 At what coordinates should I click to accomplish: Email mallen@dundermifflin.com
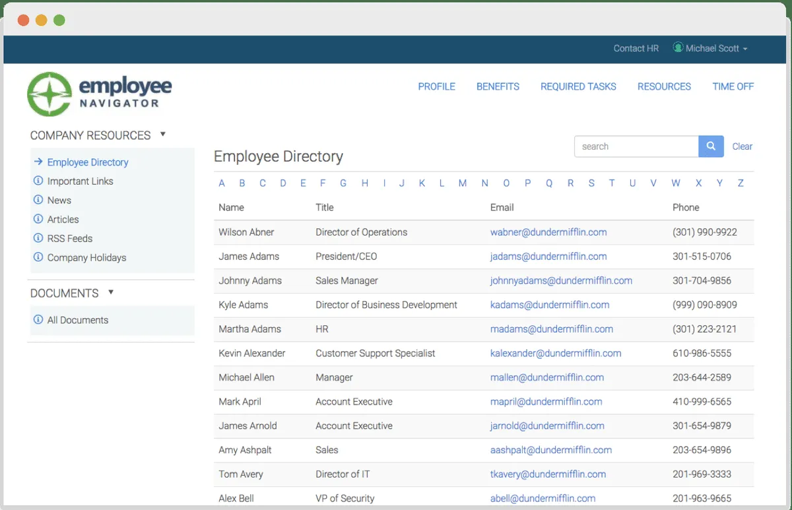(547, 377)
